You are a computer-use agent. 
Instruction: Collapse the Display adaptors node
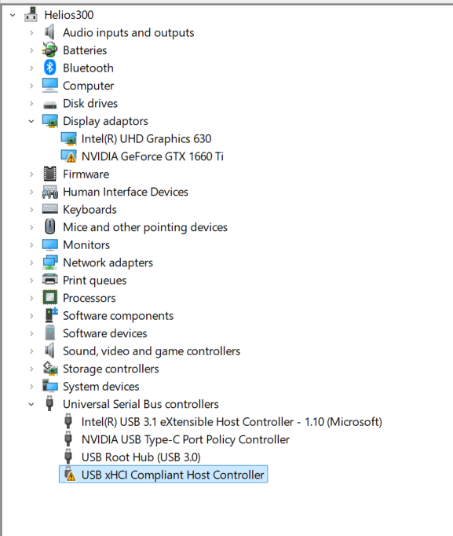click(31, 121)
